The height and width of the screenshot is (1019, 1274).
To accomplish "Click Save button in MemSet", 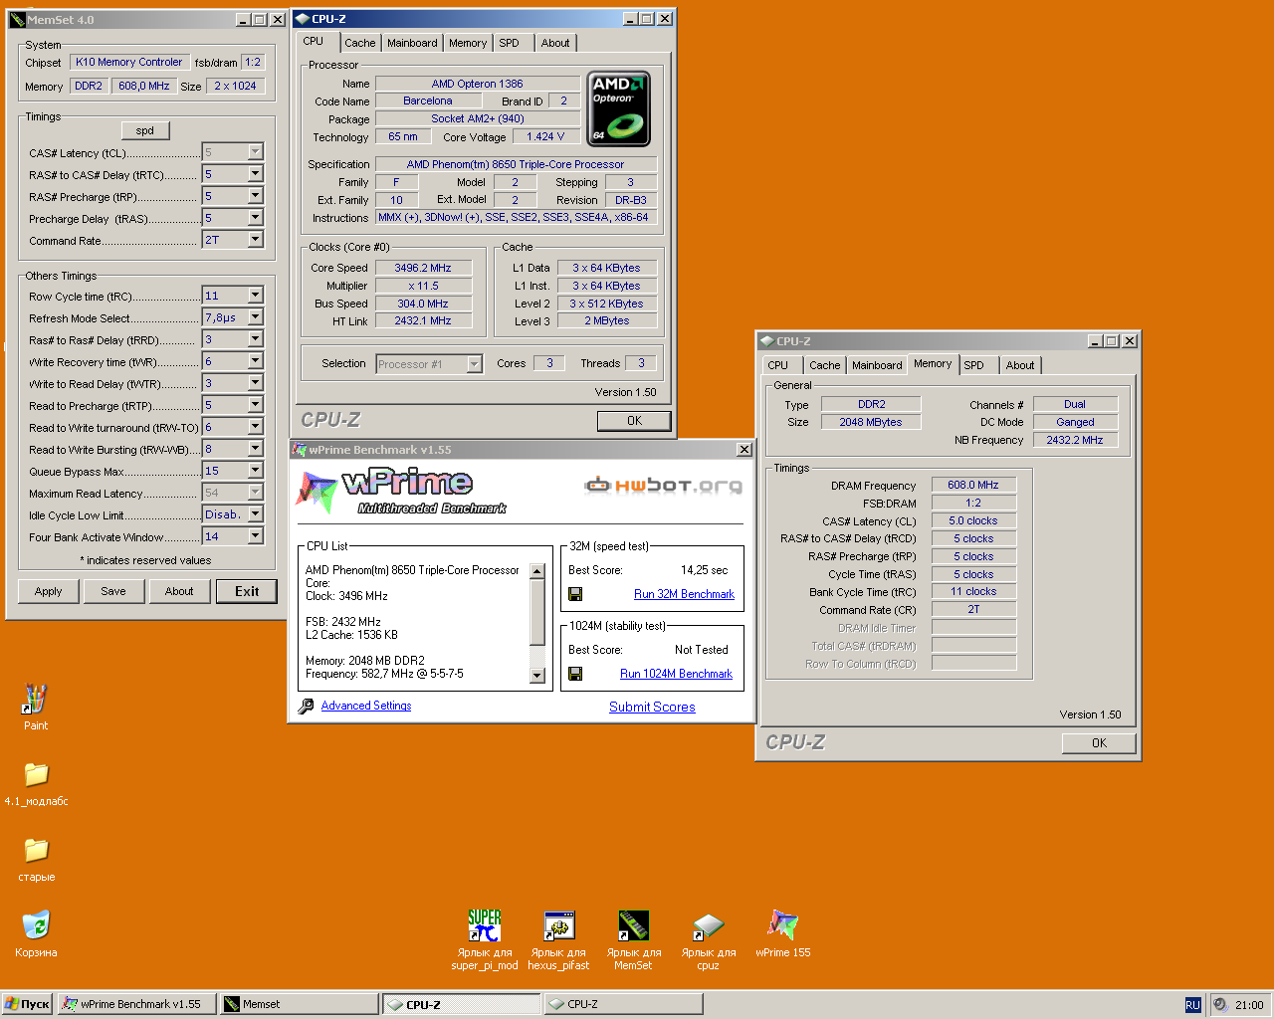I will [x=113, y=591].
